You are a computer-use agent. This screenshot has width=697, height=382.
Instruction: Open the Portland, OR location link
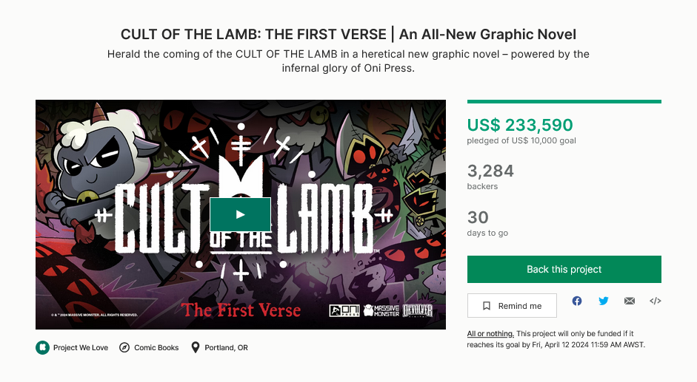226,348
